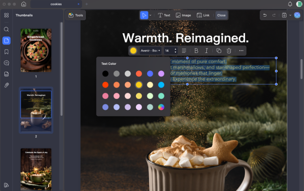Image resolution: width=304 pixels, height=191 pixels.
Task: Click the Link tool button
Action: click(203, 15)
